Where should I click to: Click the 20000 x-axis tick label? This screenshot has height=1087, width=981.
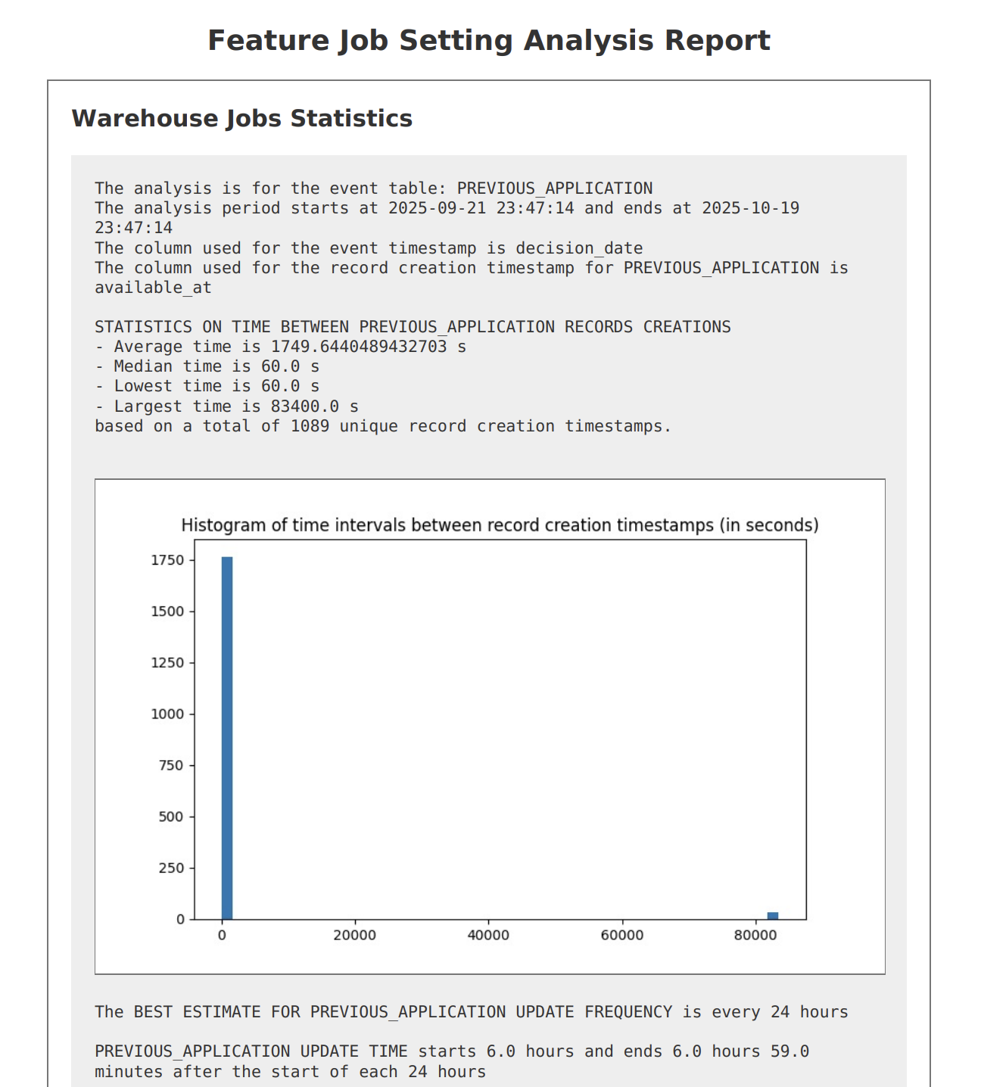(354, 936)
